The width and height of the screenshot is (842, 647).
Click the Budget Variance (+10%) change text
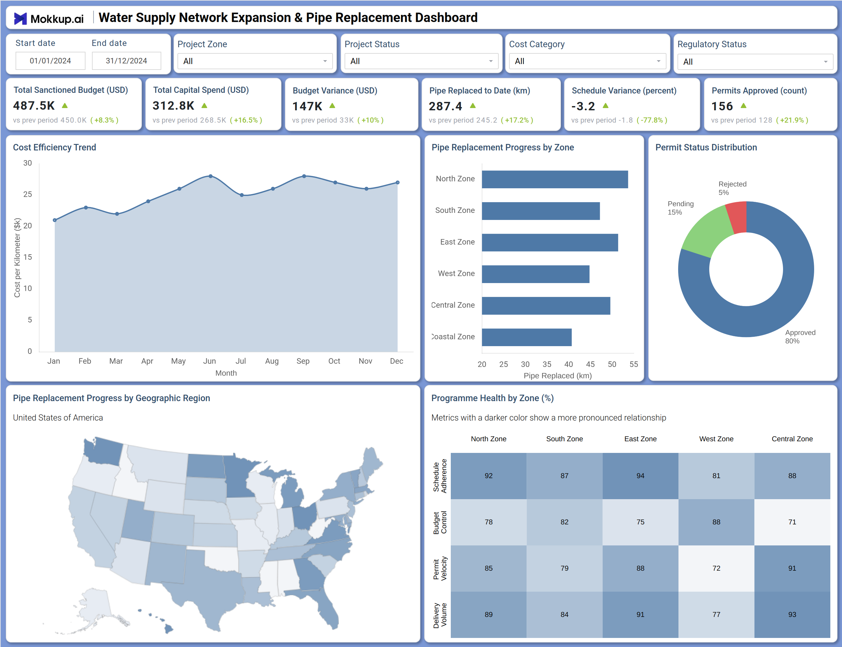coord(370,120)
